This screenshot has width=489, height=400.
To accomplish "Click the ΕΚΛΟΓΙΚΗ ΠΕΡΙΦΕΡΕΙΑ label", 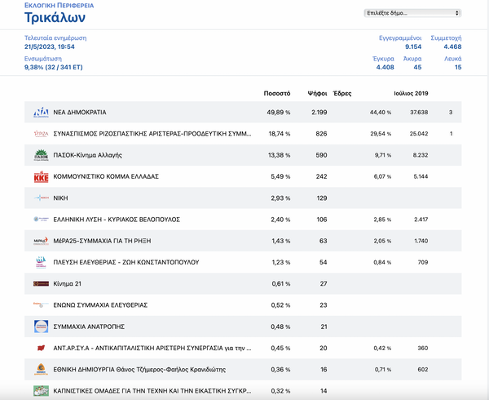I will click(59, 6).
